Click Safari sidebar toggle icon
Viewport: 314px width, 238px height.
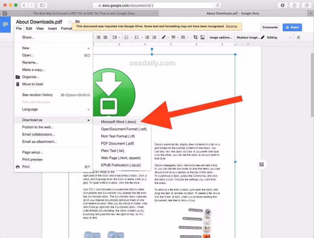tap(42, 5)
